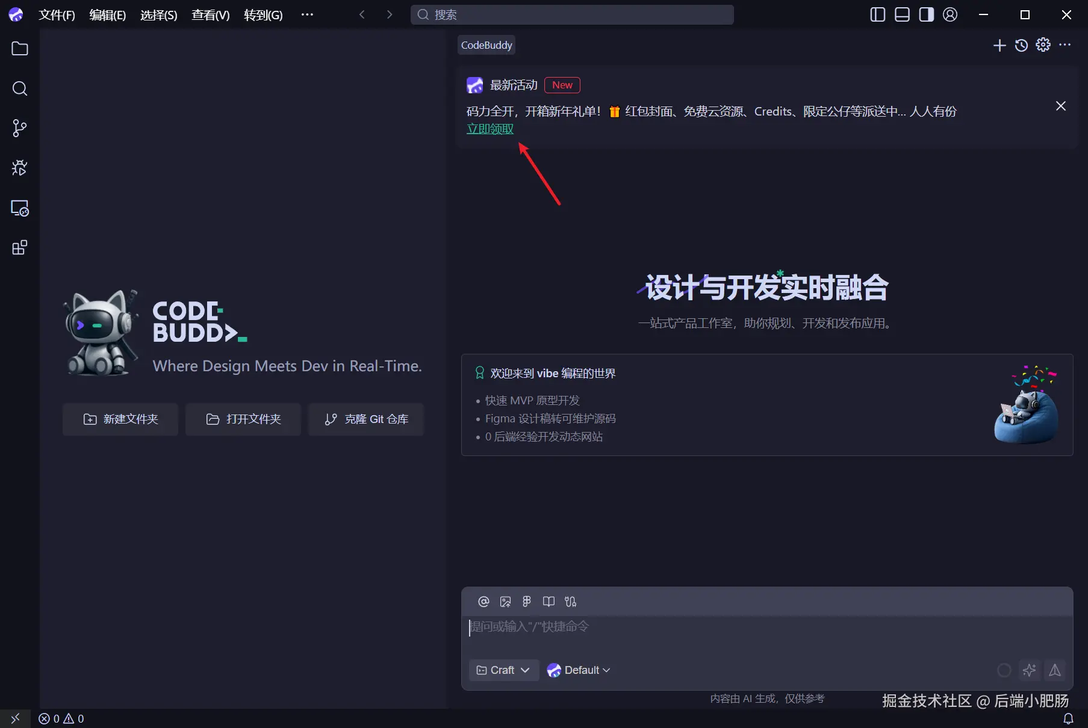Image resolution: width=1088 pixels, height=728 pixels.
Task: Click the 最新活动 banner title
Action: coord(514,85)
